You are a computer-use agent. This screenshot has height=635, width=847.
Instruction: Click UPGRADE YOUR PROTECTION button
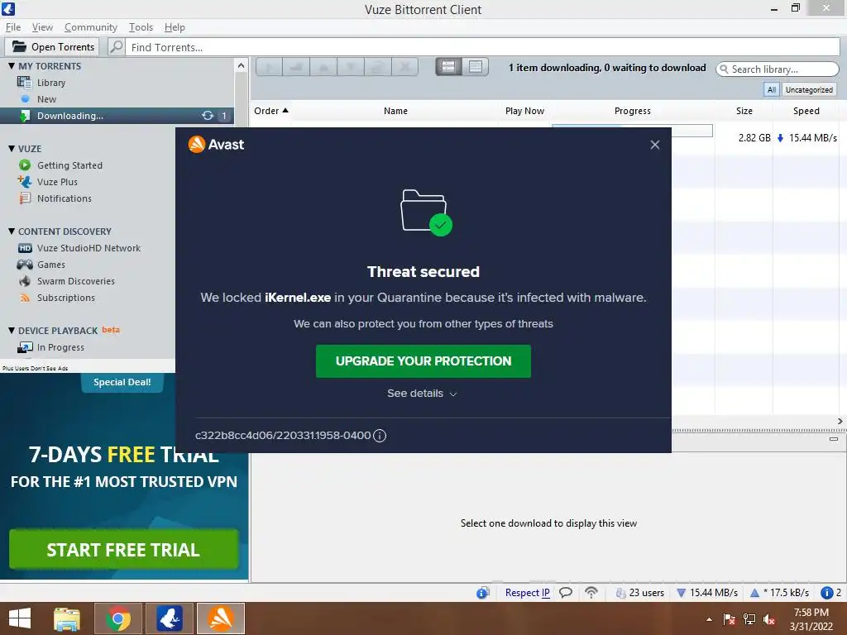tap(423, 361)
